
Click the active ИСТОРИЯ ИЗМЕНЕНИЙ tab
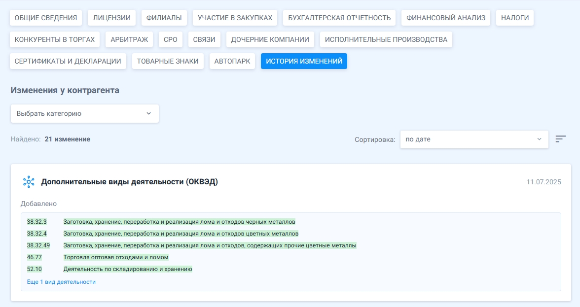tap(304, 61)
